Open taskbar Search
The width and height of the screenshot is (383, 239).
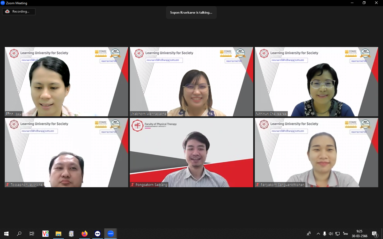coord(19,234)
